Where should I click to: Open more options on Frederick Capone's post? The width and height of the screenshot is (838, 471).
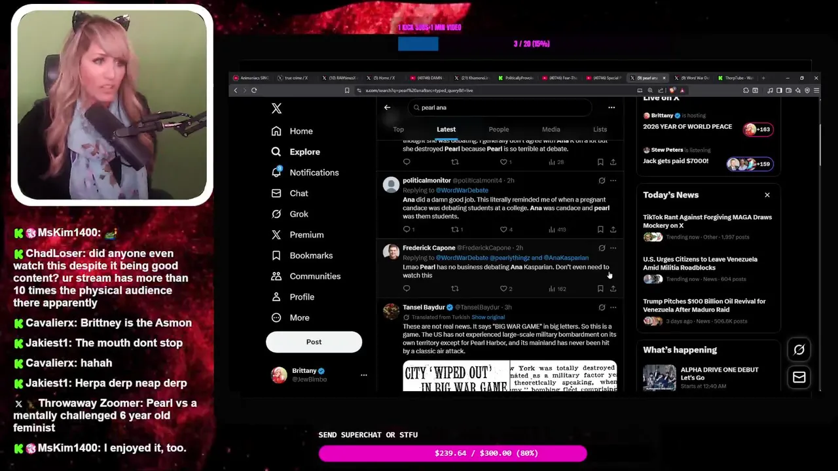pos(613,248)
